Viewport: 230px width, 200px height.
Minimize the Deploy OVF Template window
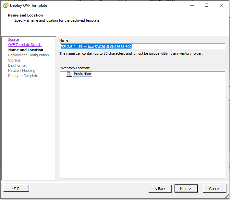192,6
